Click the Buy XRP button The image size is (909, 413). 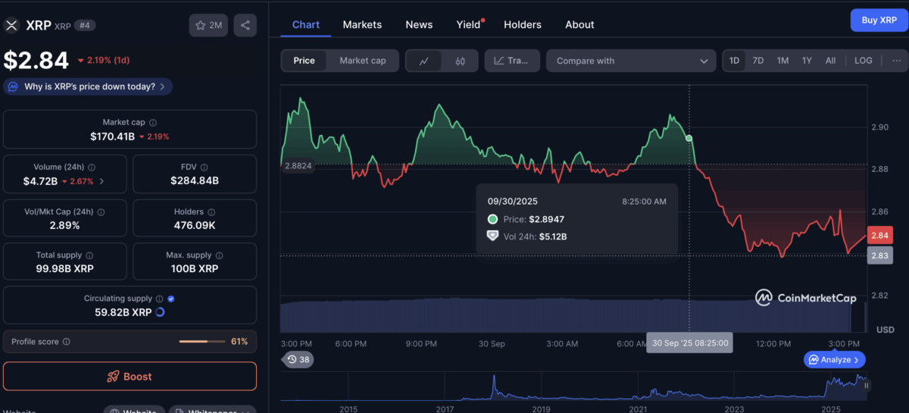click(x=879, y=20)
